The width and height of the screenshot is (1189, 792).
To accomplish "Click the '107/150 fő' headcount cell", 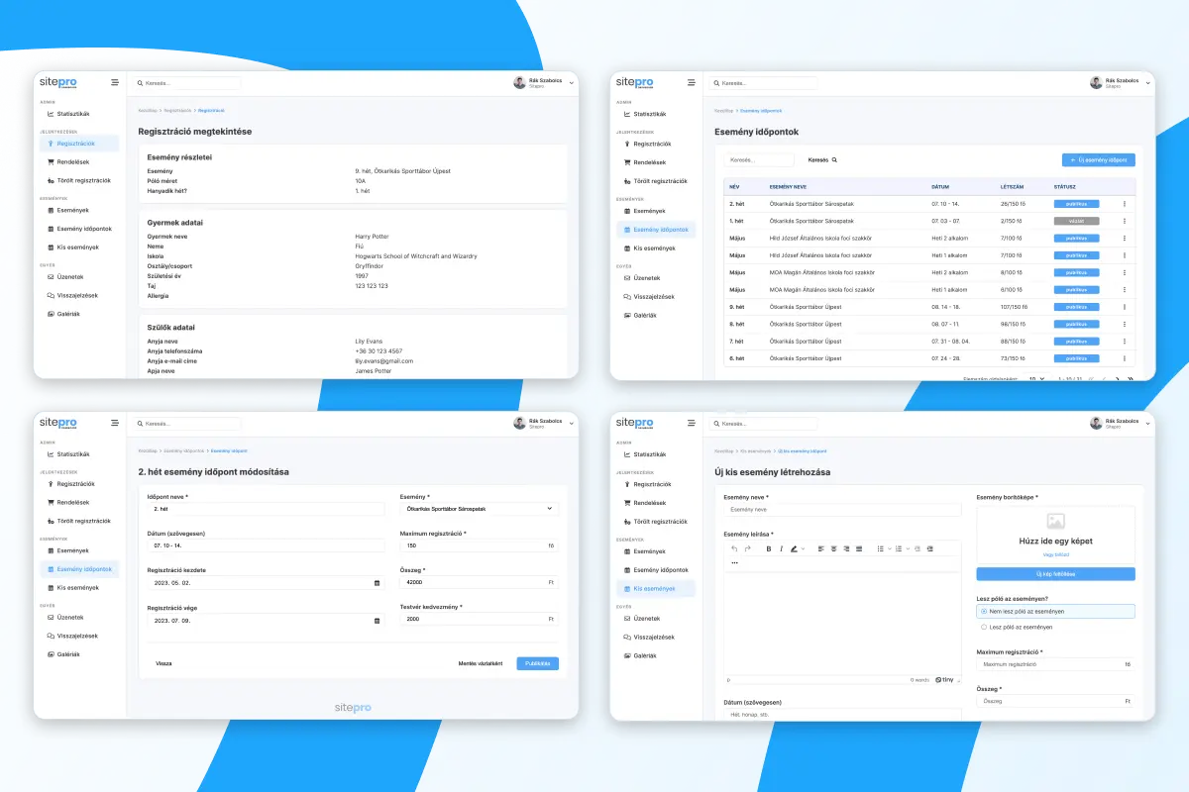I will (1016, 307).
